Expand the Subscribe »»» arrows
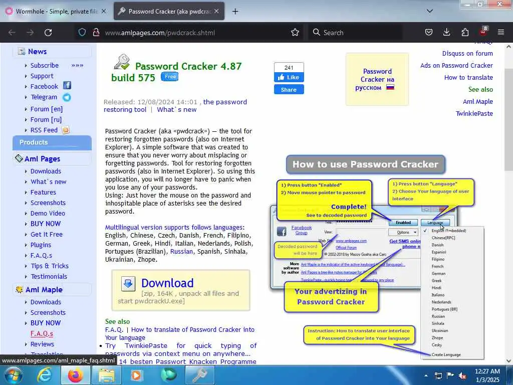Viewport: 513px width, 385px height. click(78, 66)
